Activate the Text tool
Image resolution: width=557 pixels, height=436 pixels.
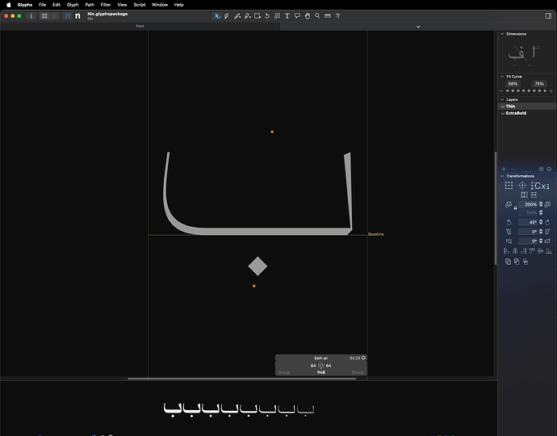coord(287,16)
